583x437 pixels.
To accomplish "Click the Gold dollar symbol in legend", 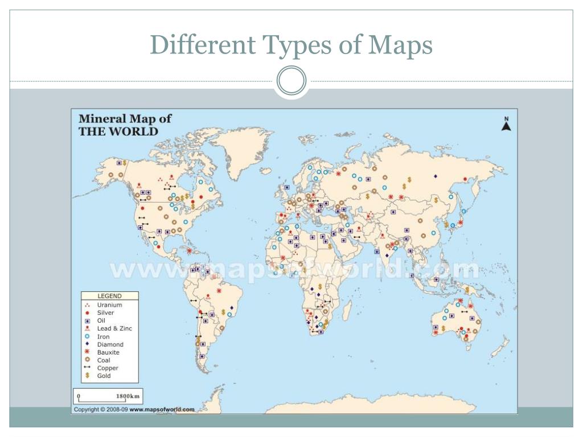I will (88, 376).
